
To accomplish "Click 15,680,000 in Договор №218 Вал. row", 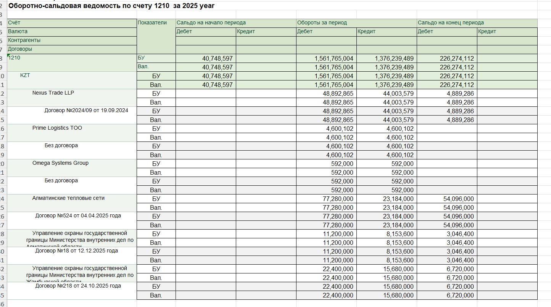I will coord(387,295).
